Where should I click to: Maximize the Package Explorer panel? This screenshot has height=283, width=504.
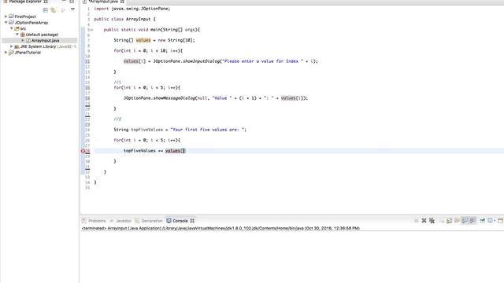(x=72, y=2)
